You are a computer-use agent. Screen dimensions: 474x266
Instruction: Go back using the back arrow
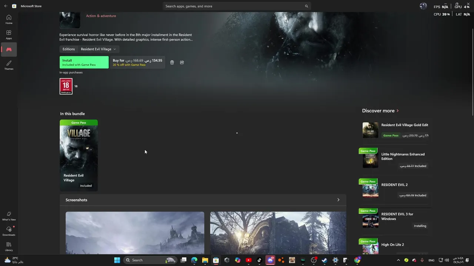click(6, 6)
